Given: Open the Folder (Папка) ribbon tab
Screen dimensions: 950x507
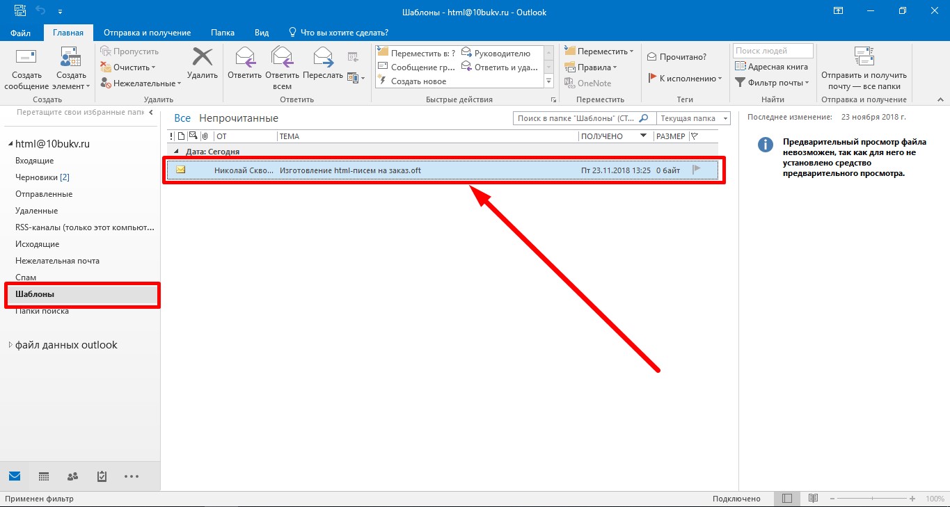Looking at the screenshot, I should coord(223,33).
